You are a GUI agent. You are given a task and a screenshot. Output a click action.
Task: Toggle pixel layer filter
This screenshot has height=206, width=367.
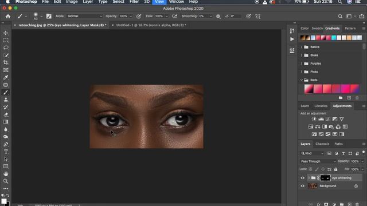click(329, 153)
